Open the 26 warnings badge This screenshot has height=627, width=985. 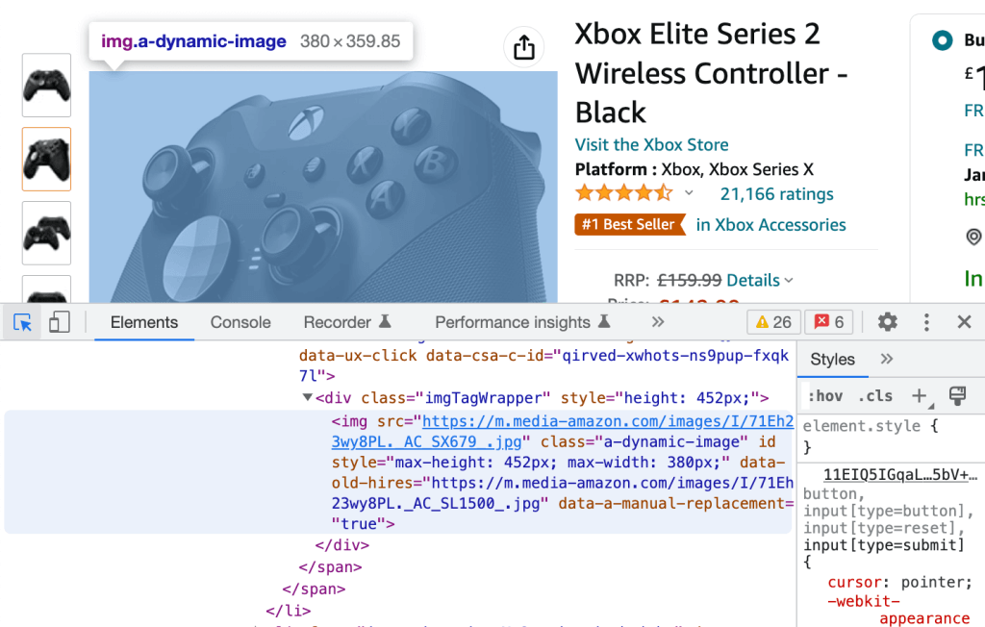(772, 322)
